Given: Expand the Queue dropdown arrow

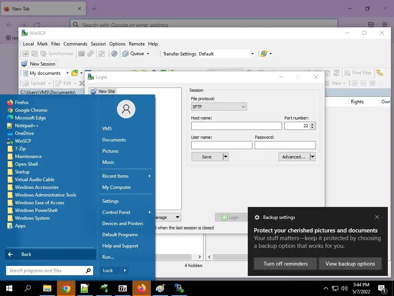Looking at the screenshot, I should coord(148,54).
